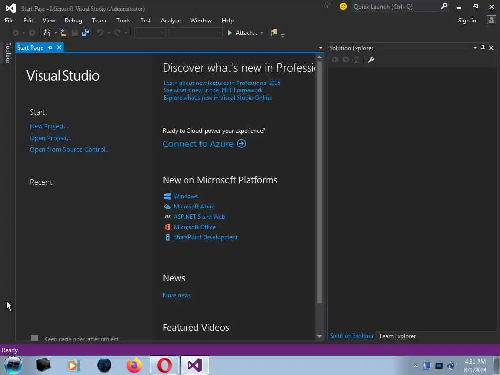Open the Solution Platforms combo box
This screenshot has width=500, height=375.
195,33
